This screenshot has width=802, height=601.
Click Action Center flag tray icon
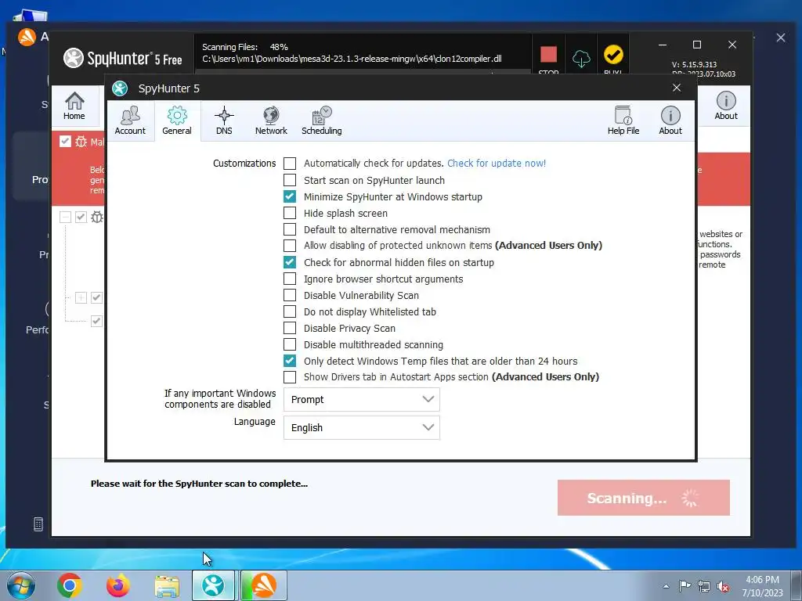685,585
